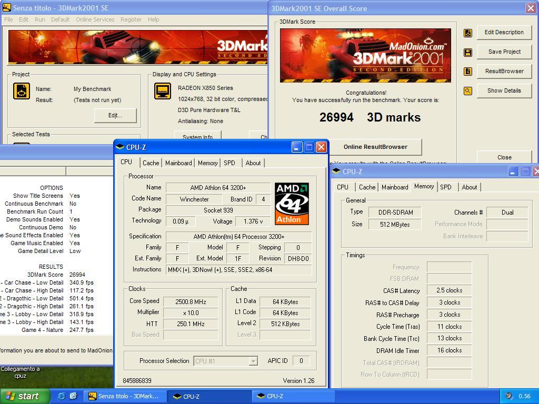Click the Edit Description icon in score window

[468, 33]
